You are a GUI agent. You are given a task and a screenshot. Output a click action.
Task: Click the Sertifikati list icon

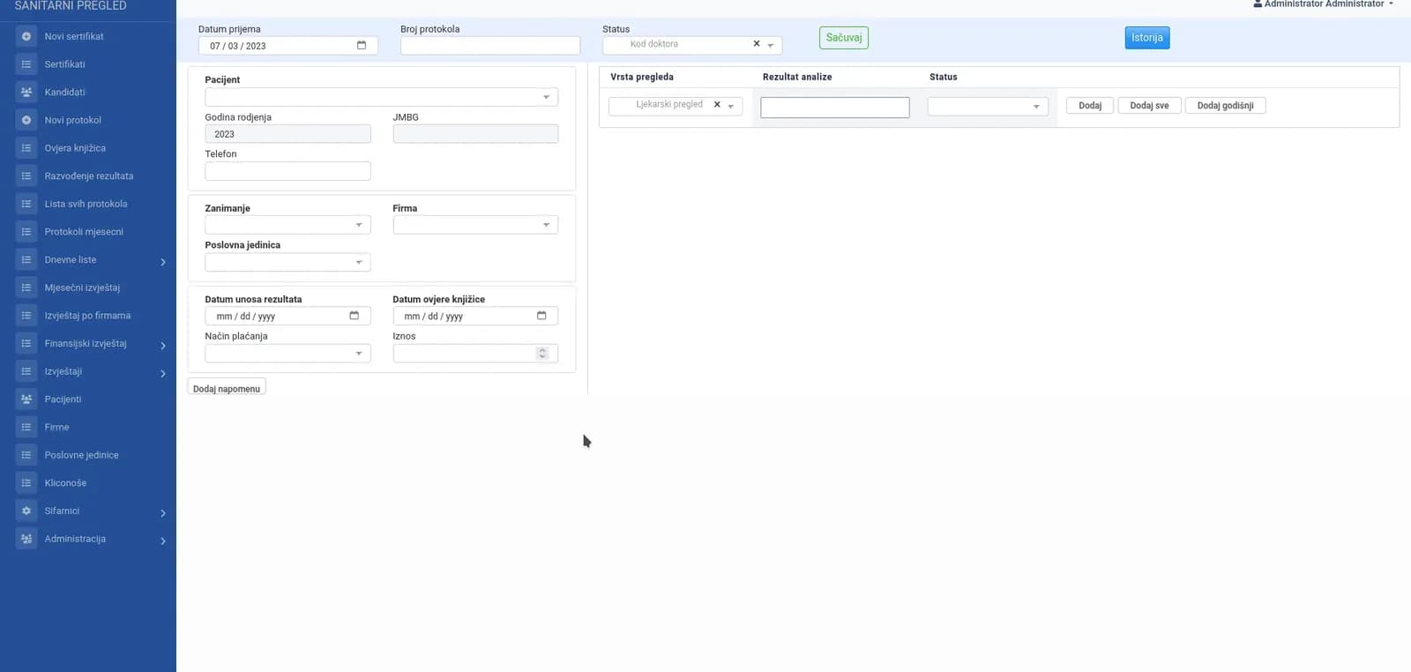tap(26, 64)
